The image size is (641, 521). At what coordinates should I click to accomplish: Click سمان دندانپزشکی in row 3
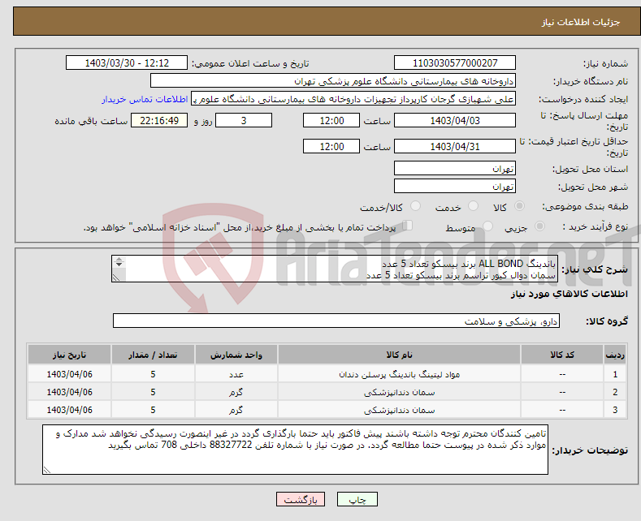coord(400,411)
